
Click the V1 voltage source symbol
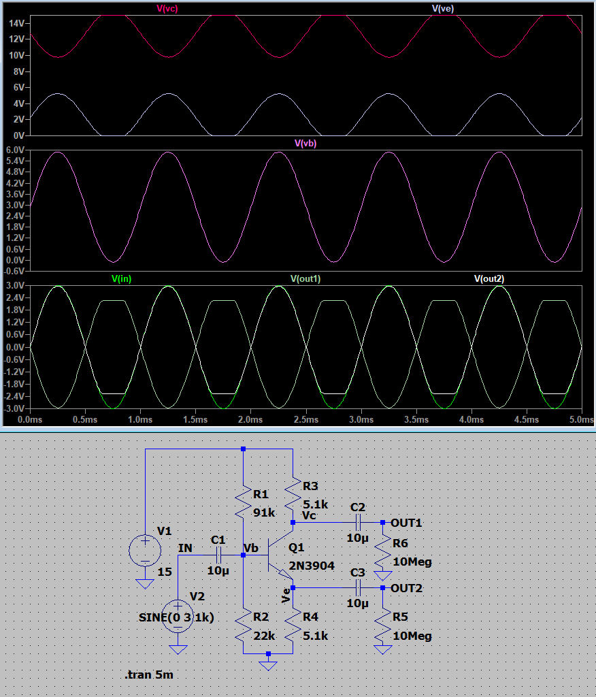click(145, 549)
